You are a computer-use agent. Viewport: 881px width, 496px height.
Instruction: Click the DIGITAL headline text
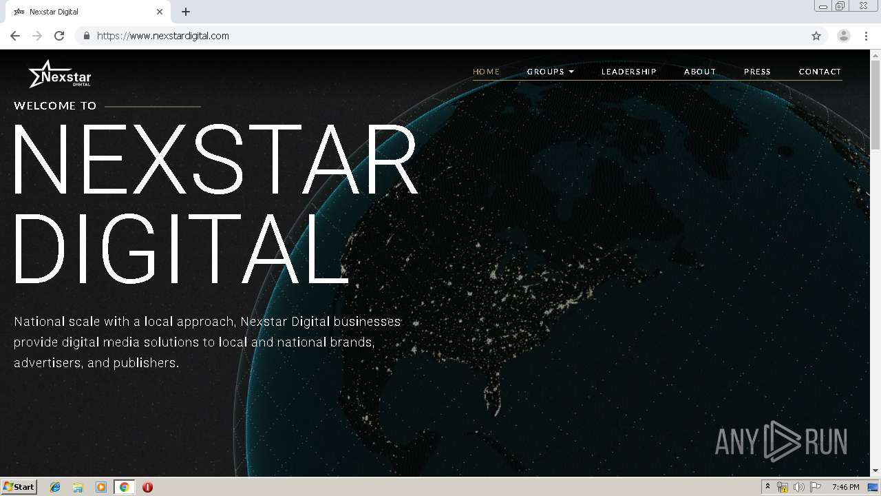(x=180, y=248)
